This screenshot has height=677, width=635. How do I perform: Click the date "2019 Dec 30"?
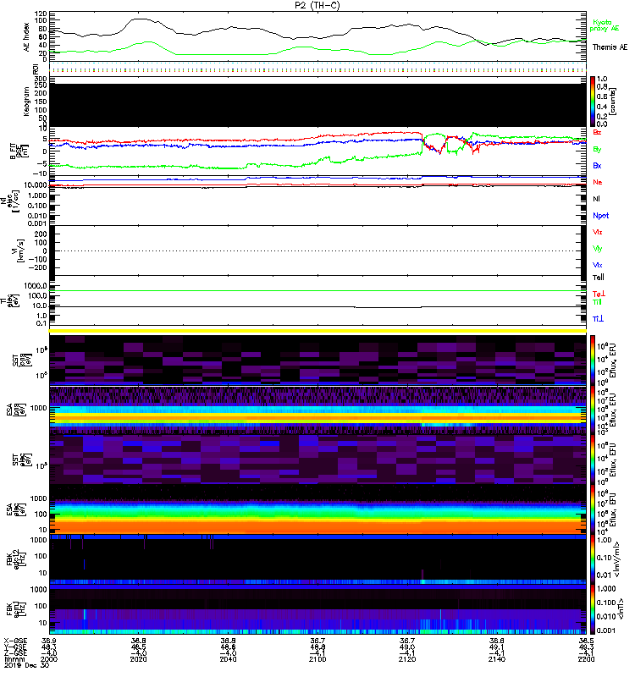(26, 665)
